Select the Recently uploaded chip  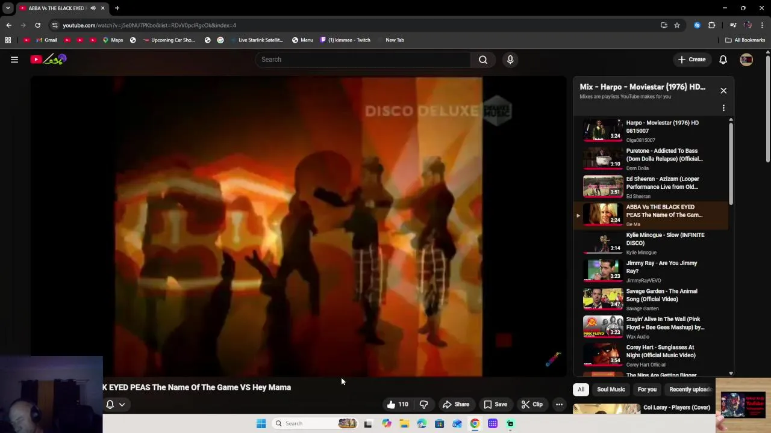click(690, 389)
